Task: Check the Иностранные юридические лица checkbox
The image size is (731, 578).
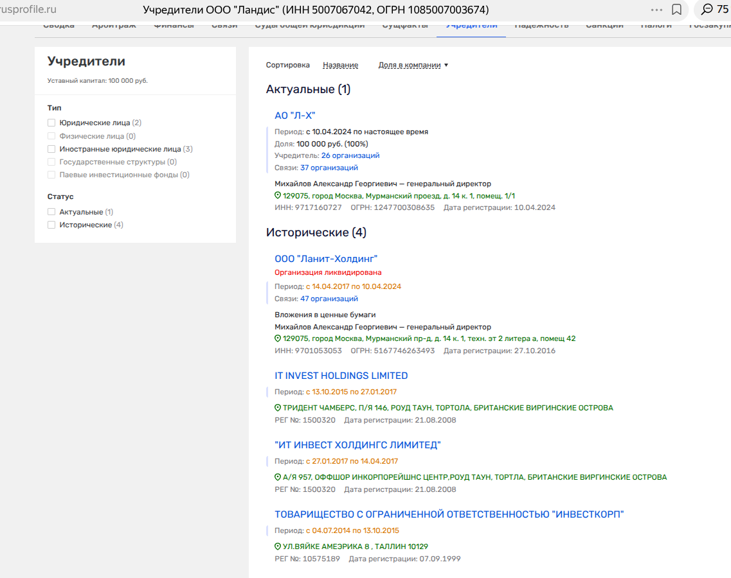Action: pyautogui.click(x=51, y=149)
